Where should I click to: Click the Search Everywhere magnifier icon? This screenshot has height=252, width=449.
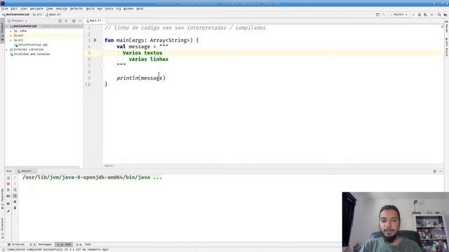[439, 15]
